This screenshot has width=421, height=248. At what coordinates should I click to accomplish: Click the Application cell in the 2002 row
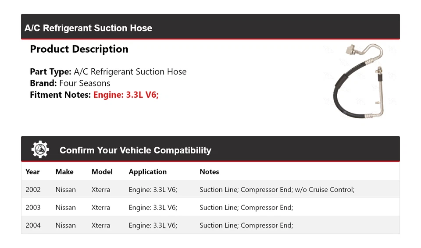pos(153,190)
